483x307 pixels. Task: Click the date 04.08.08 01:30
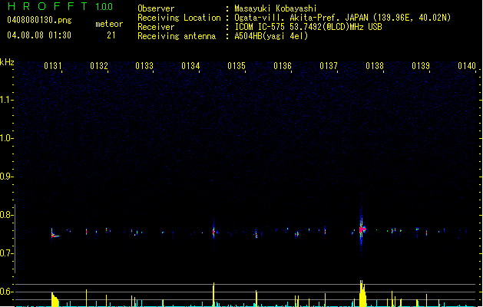(39, 35)
